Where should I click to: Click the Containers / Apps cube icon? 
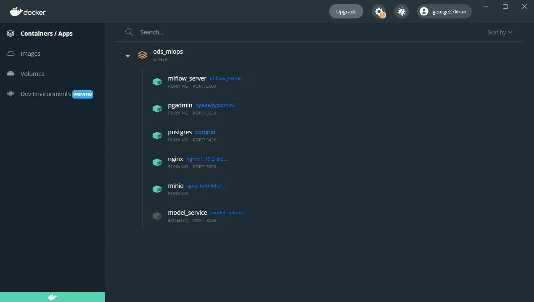click(11, 34)
